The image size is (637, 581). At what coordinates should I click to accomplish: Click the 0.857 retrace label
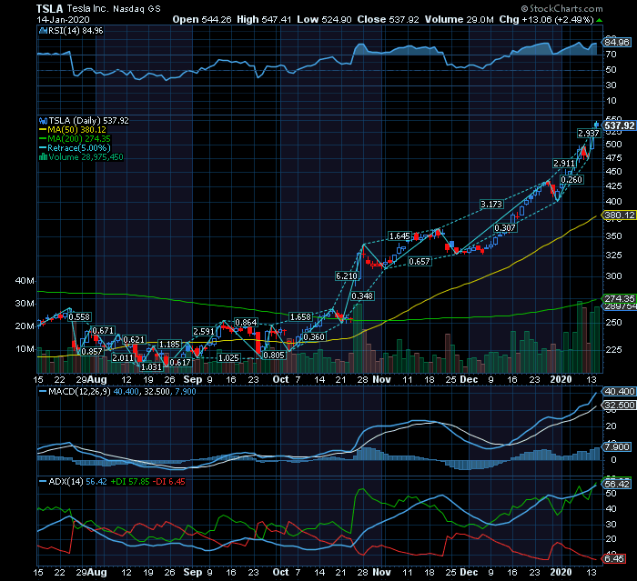[x=92, y=352]
